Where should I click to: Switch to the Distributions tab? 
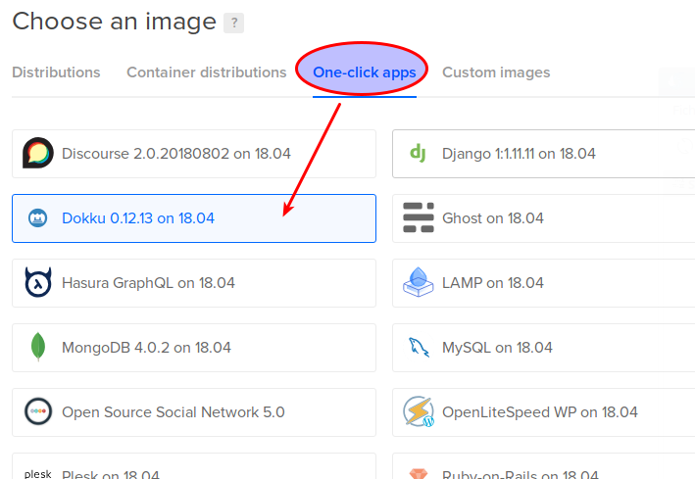[x=56, y=72]
